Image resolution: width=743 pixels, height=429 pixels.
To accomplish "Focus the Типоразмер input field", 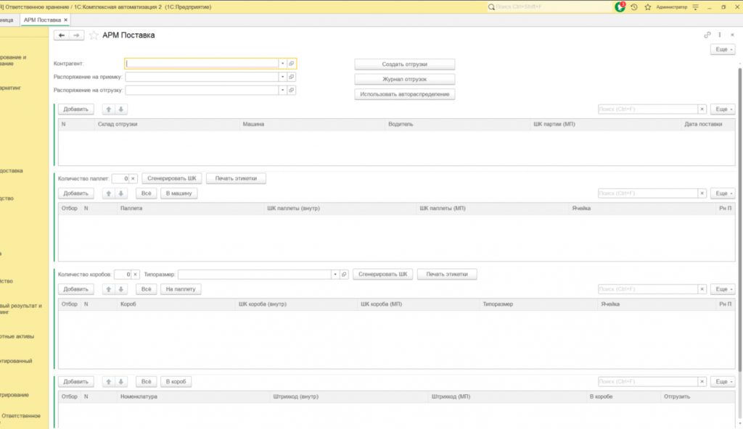I will (255, 275).
